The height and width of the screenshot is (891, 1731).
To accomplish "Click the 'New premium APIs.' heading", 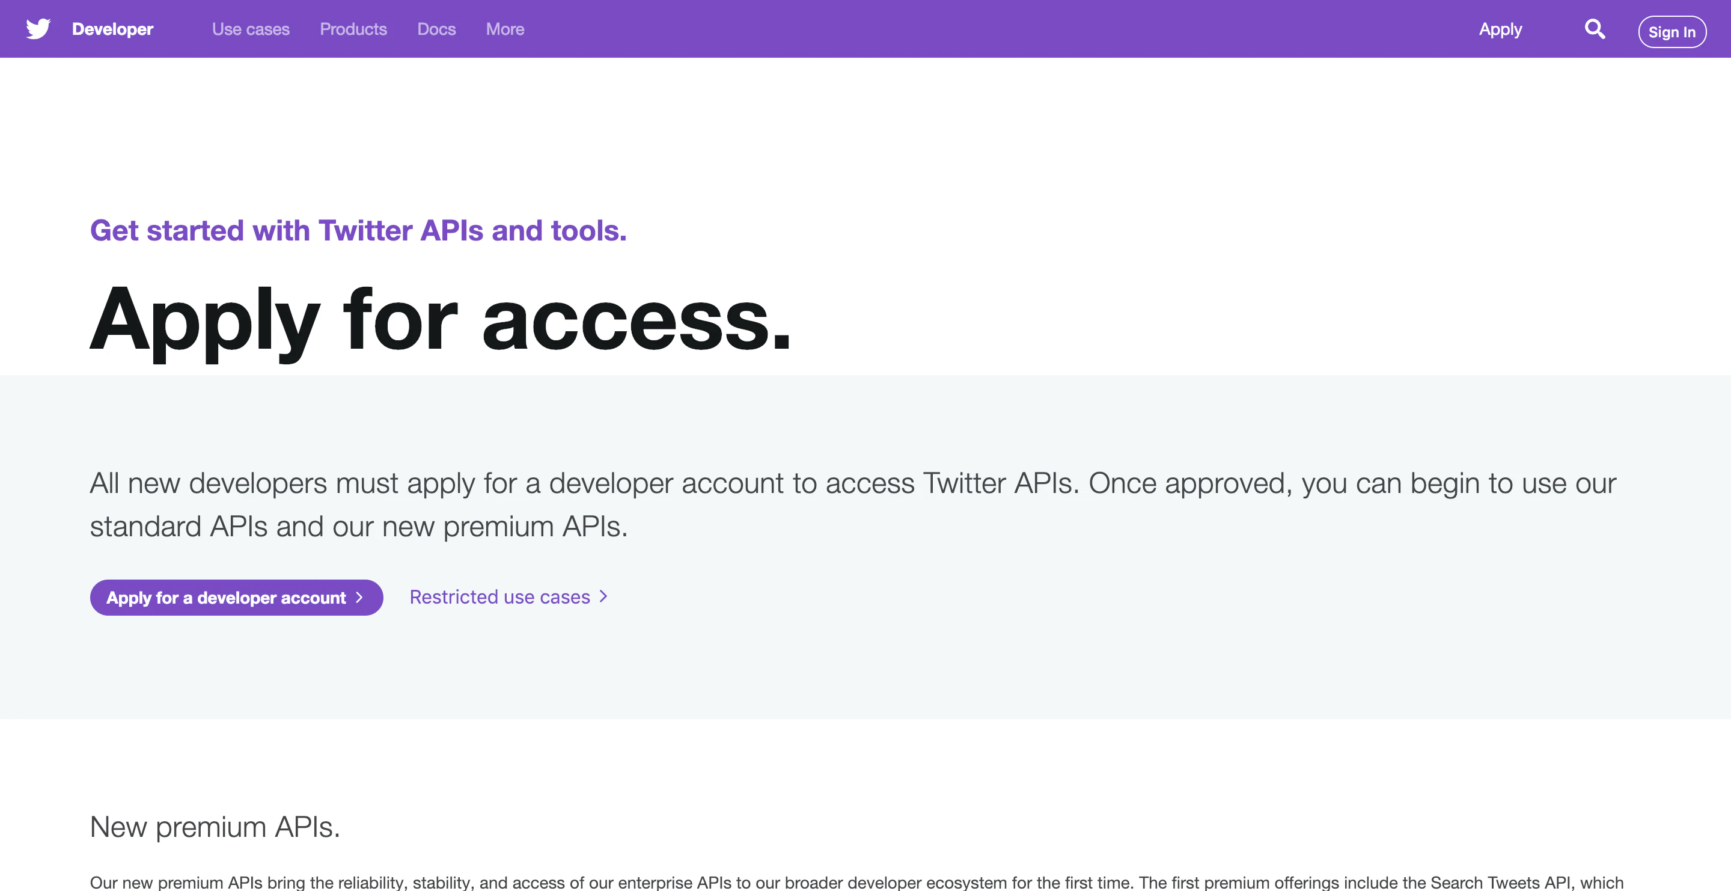I will tap(215, 827).
